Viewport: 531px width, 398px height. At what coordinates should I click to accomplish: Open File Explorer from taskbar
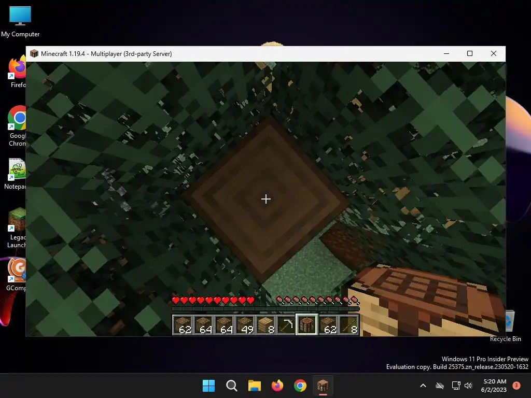click(254, 386)
